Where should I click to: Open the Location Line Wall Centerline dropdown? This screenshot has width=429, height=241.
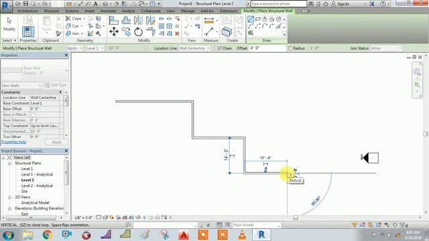point(194,48)
